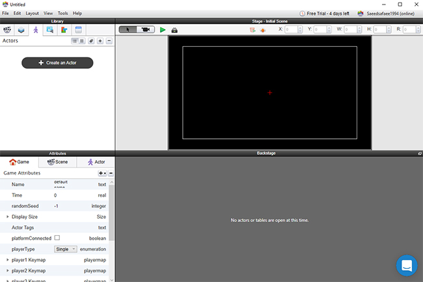423x282 pixels.
Task: Click the red crosshair at stage center
Action: pyautogui.click(x=270, y=93)
